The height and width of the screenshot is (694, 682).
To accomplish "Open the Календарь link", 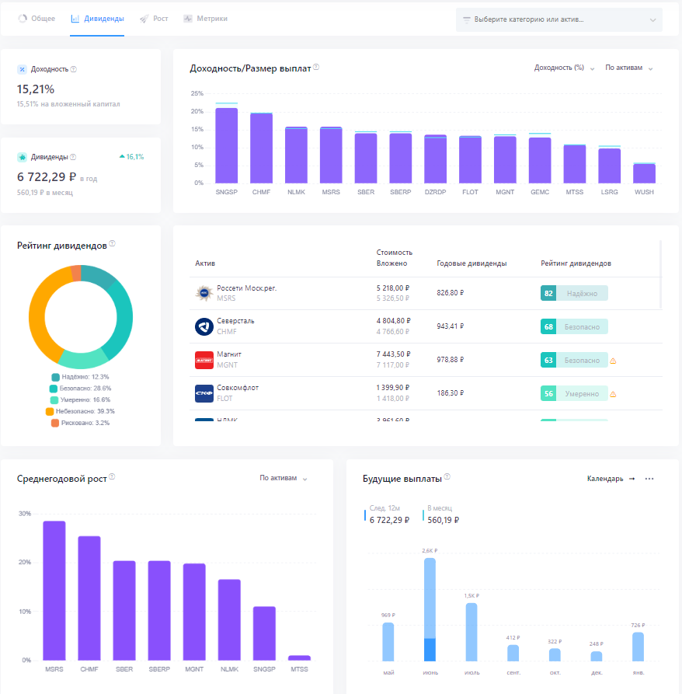I will [611, 479].
